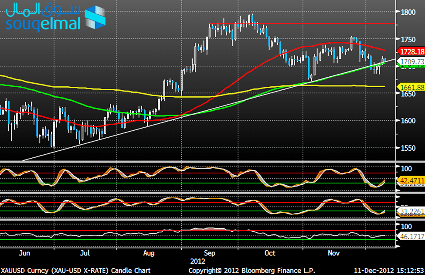Click the 1650 price axis label
Image resolution: width=425 pixels, height=275 pixels.
[x=408, y=94]
